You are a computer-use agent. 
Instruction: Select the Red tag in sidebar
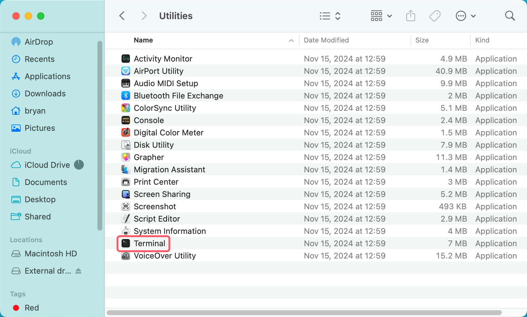coord(31,307)
